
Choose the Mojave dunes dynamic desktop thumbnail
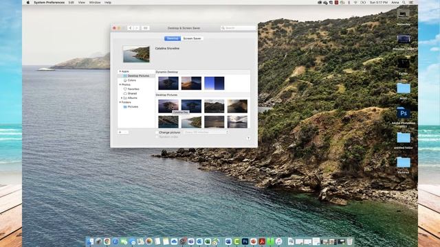point(191,83)
